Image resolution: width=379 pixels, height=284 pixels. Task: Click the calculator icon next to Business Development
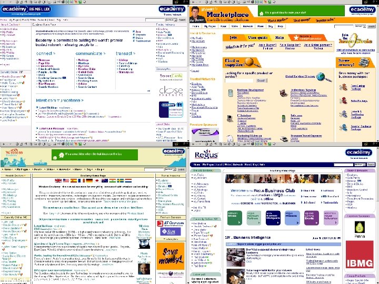click(x=231, y=93)
